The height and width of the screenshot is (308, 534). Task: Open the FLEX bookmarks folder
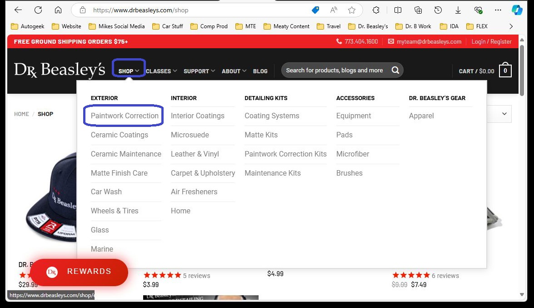tap(477, 26)
